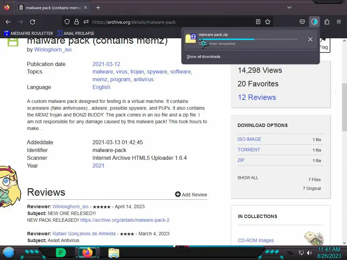Open spyware topic link

157,72
